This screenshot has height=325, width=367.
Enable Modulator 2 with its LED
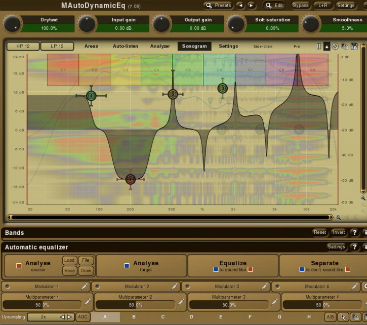point(97,287)
